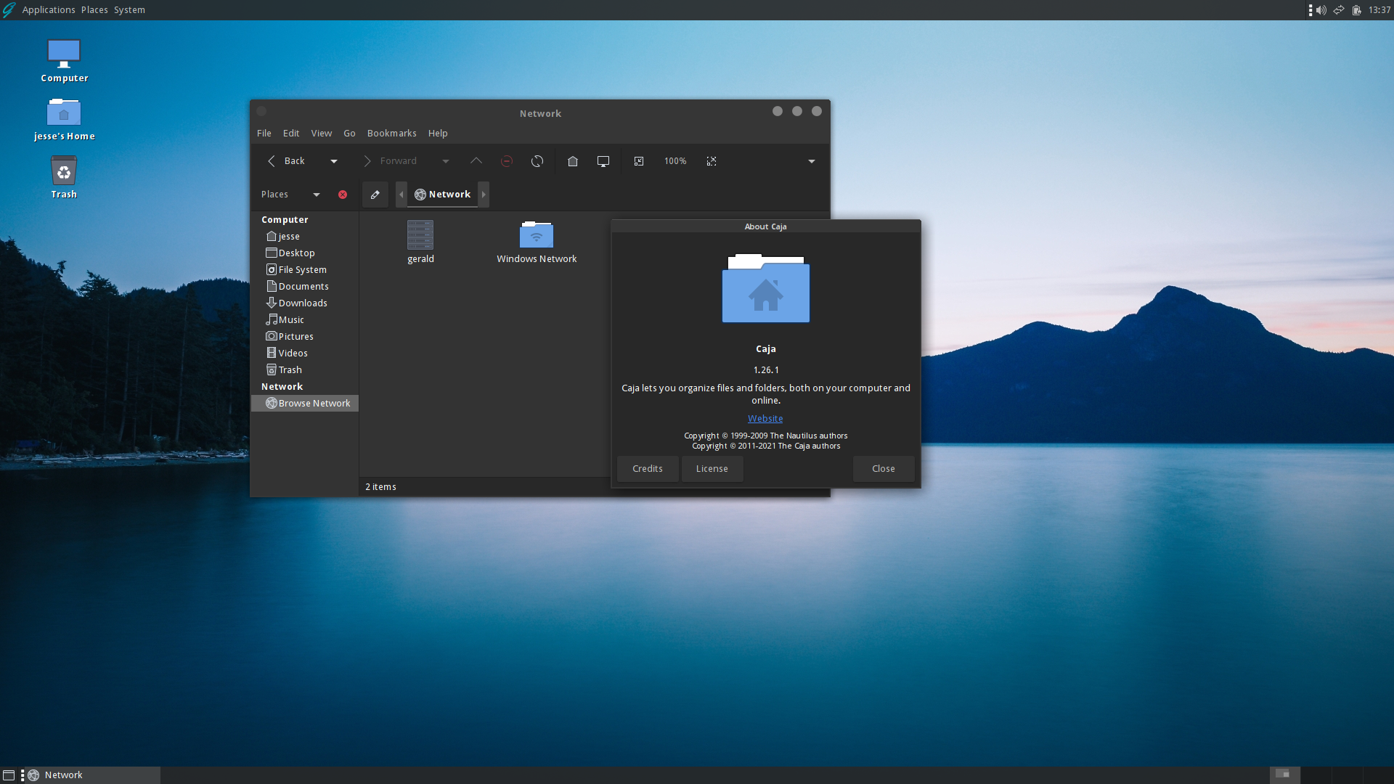Click the path bar left scroll arrow

402,195
